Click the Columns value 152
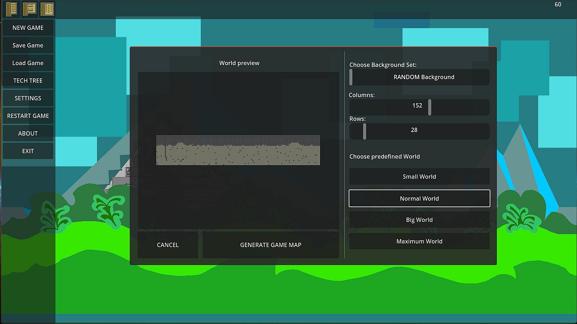 tap(417, 105)
